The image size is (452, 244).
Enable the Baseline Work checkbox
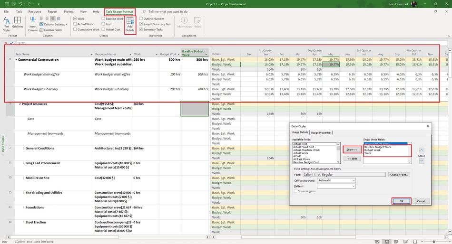click(x=103, y=19)
